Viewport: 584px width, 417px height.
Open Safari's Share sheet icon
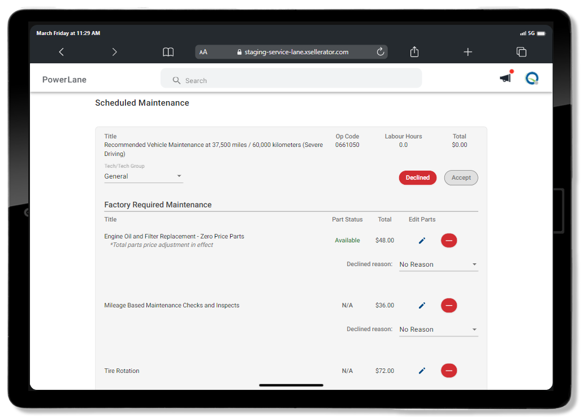(414, 51)
